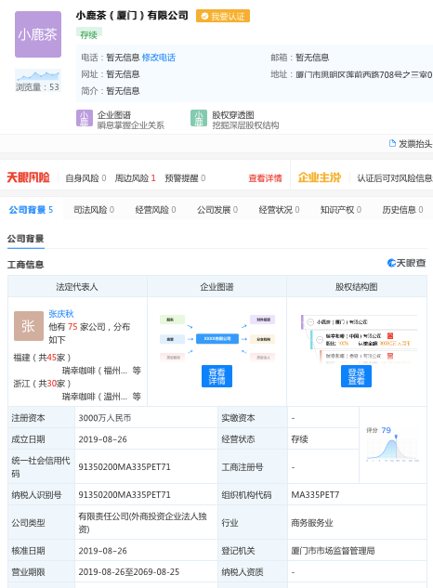Click the 天眼查 logo watermark link

[x=406, y=263]
